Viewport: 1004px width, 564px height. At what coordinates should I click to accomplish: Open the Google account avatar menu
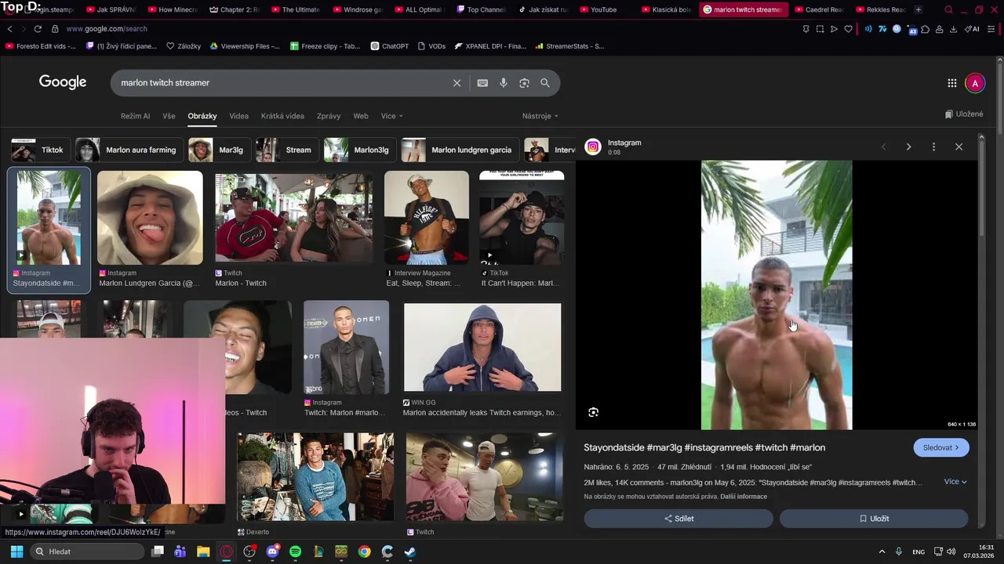click(975, 83)
